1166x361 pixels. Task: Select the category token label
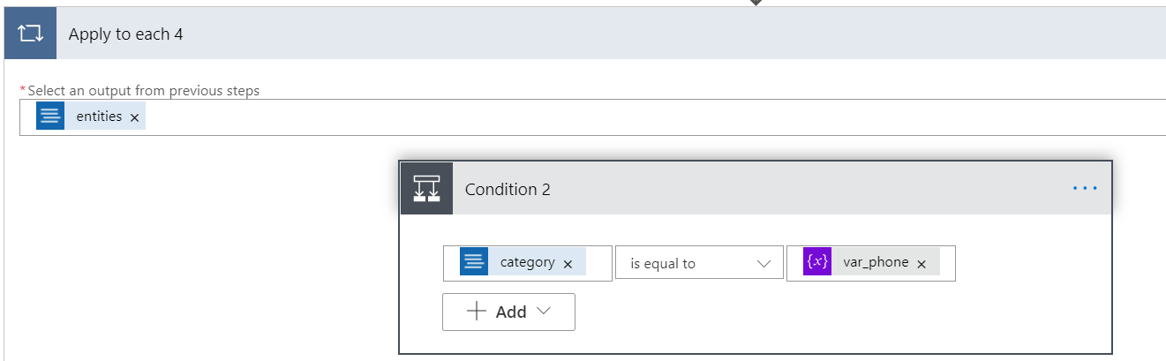(527, 262)
